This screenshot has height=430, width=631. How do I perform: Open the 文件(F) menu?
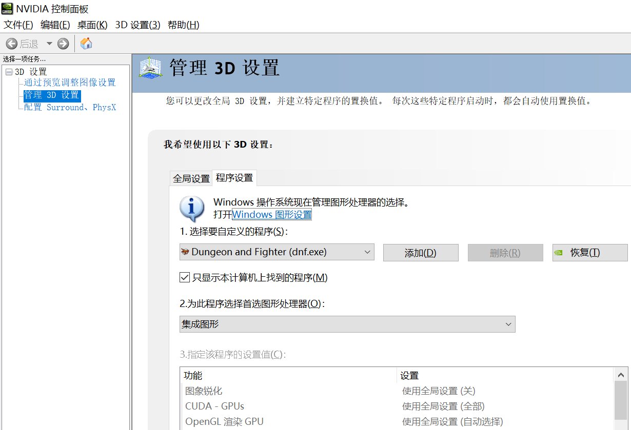(x=18, y=25)
